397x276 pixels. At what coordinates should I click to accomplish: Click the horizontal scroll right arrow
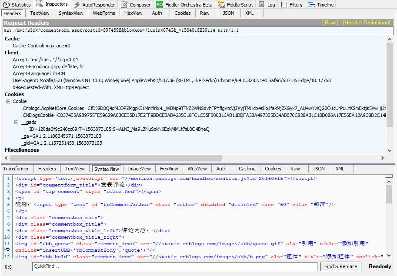(x=383, y=158)
